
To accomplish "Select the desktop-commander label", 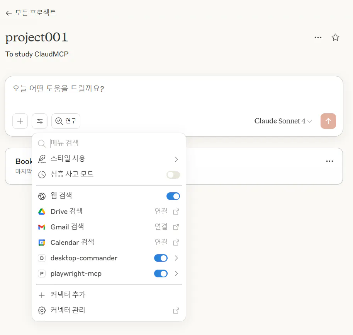I will point(84,258).
